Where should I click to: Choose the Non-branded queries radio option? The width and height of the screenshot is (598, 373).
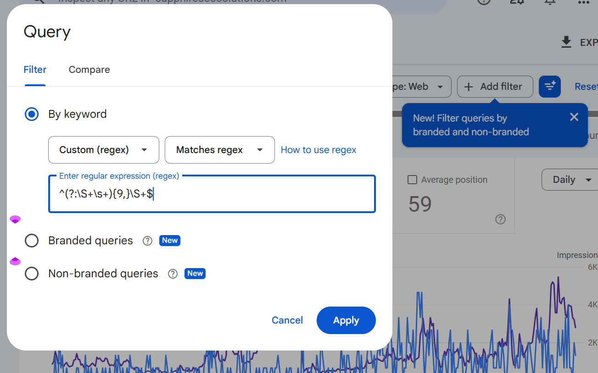pos(32,274)
